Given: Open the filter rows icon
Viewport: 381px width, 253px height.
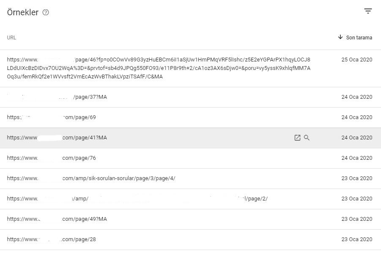Looking at the screenshot, I should tap(368, 11).
